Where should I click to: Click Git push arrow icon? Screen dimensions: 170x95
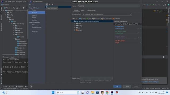pyautogui.click(x=153, y=5)
